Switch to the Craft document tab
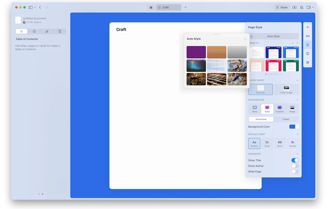 click(168, 7)
